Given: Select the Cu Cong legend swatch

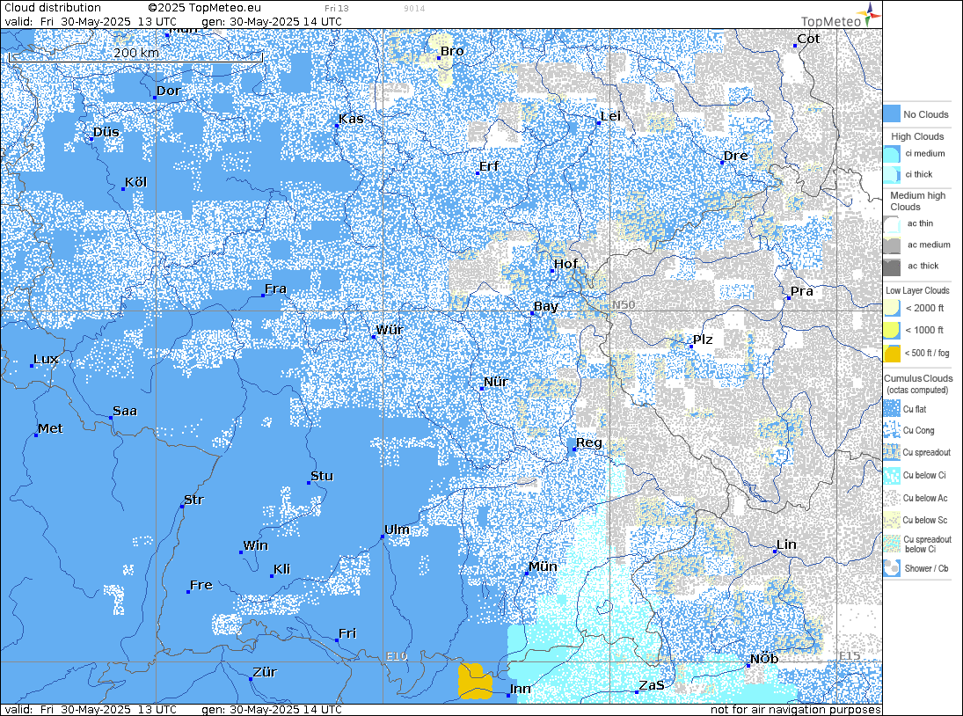Looking at the screenshot, I should [x=892, y=430].
